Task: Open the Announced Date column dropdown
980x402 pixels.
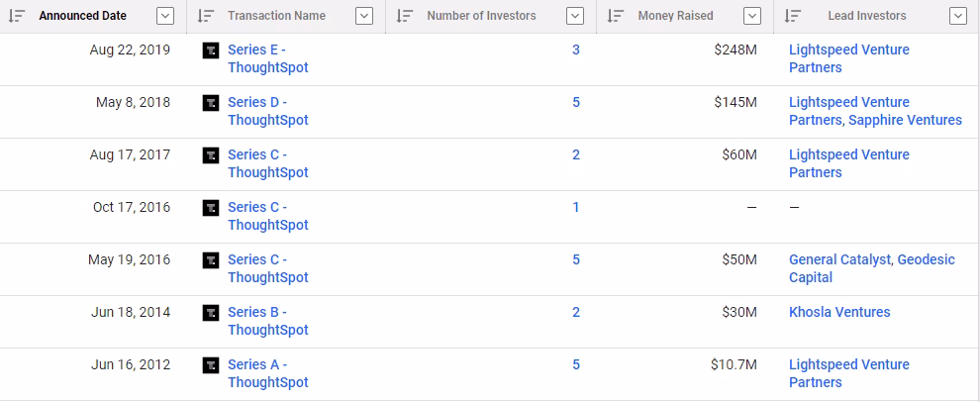Action: tap(165, 16)
